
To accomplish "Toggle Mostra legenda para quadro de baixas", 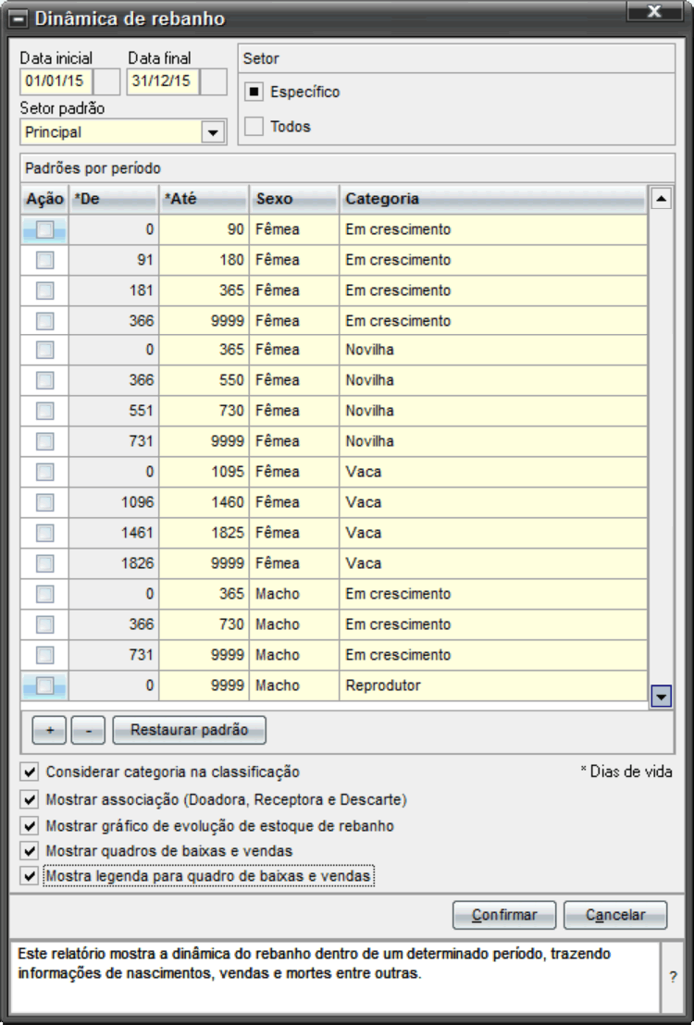I will coord(30,876).
